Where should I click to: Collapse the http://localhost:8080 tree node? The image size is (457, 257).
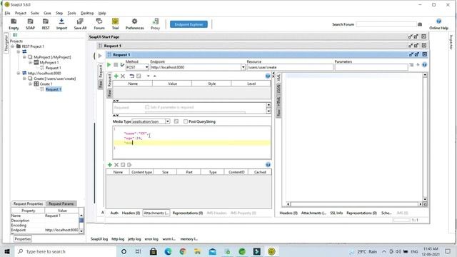(x=19, y=73)
